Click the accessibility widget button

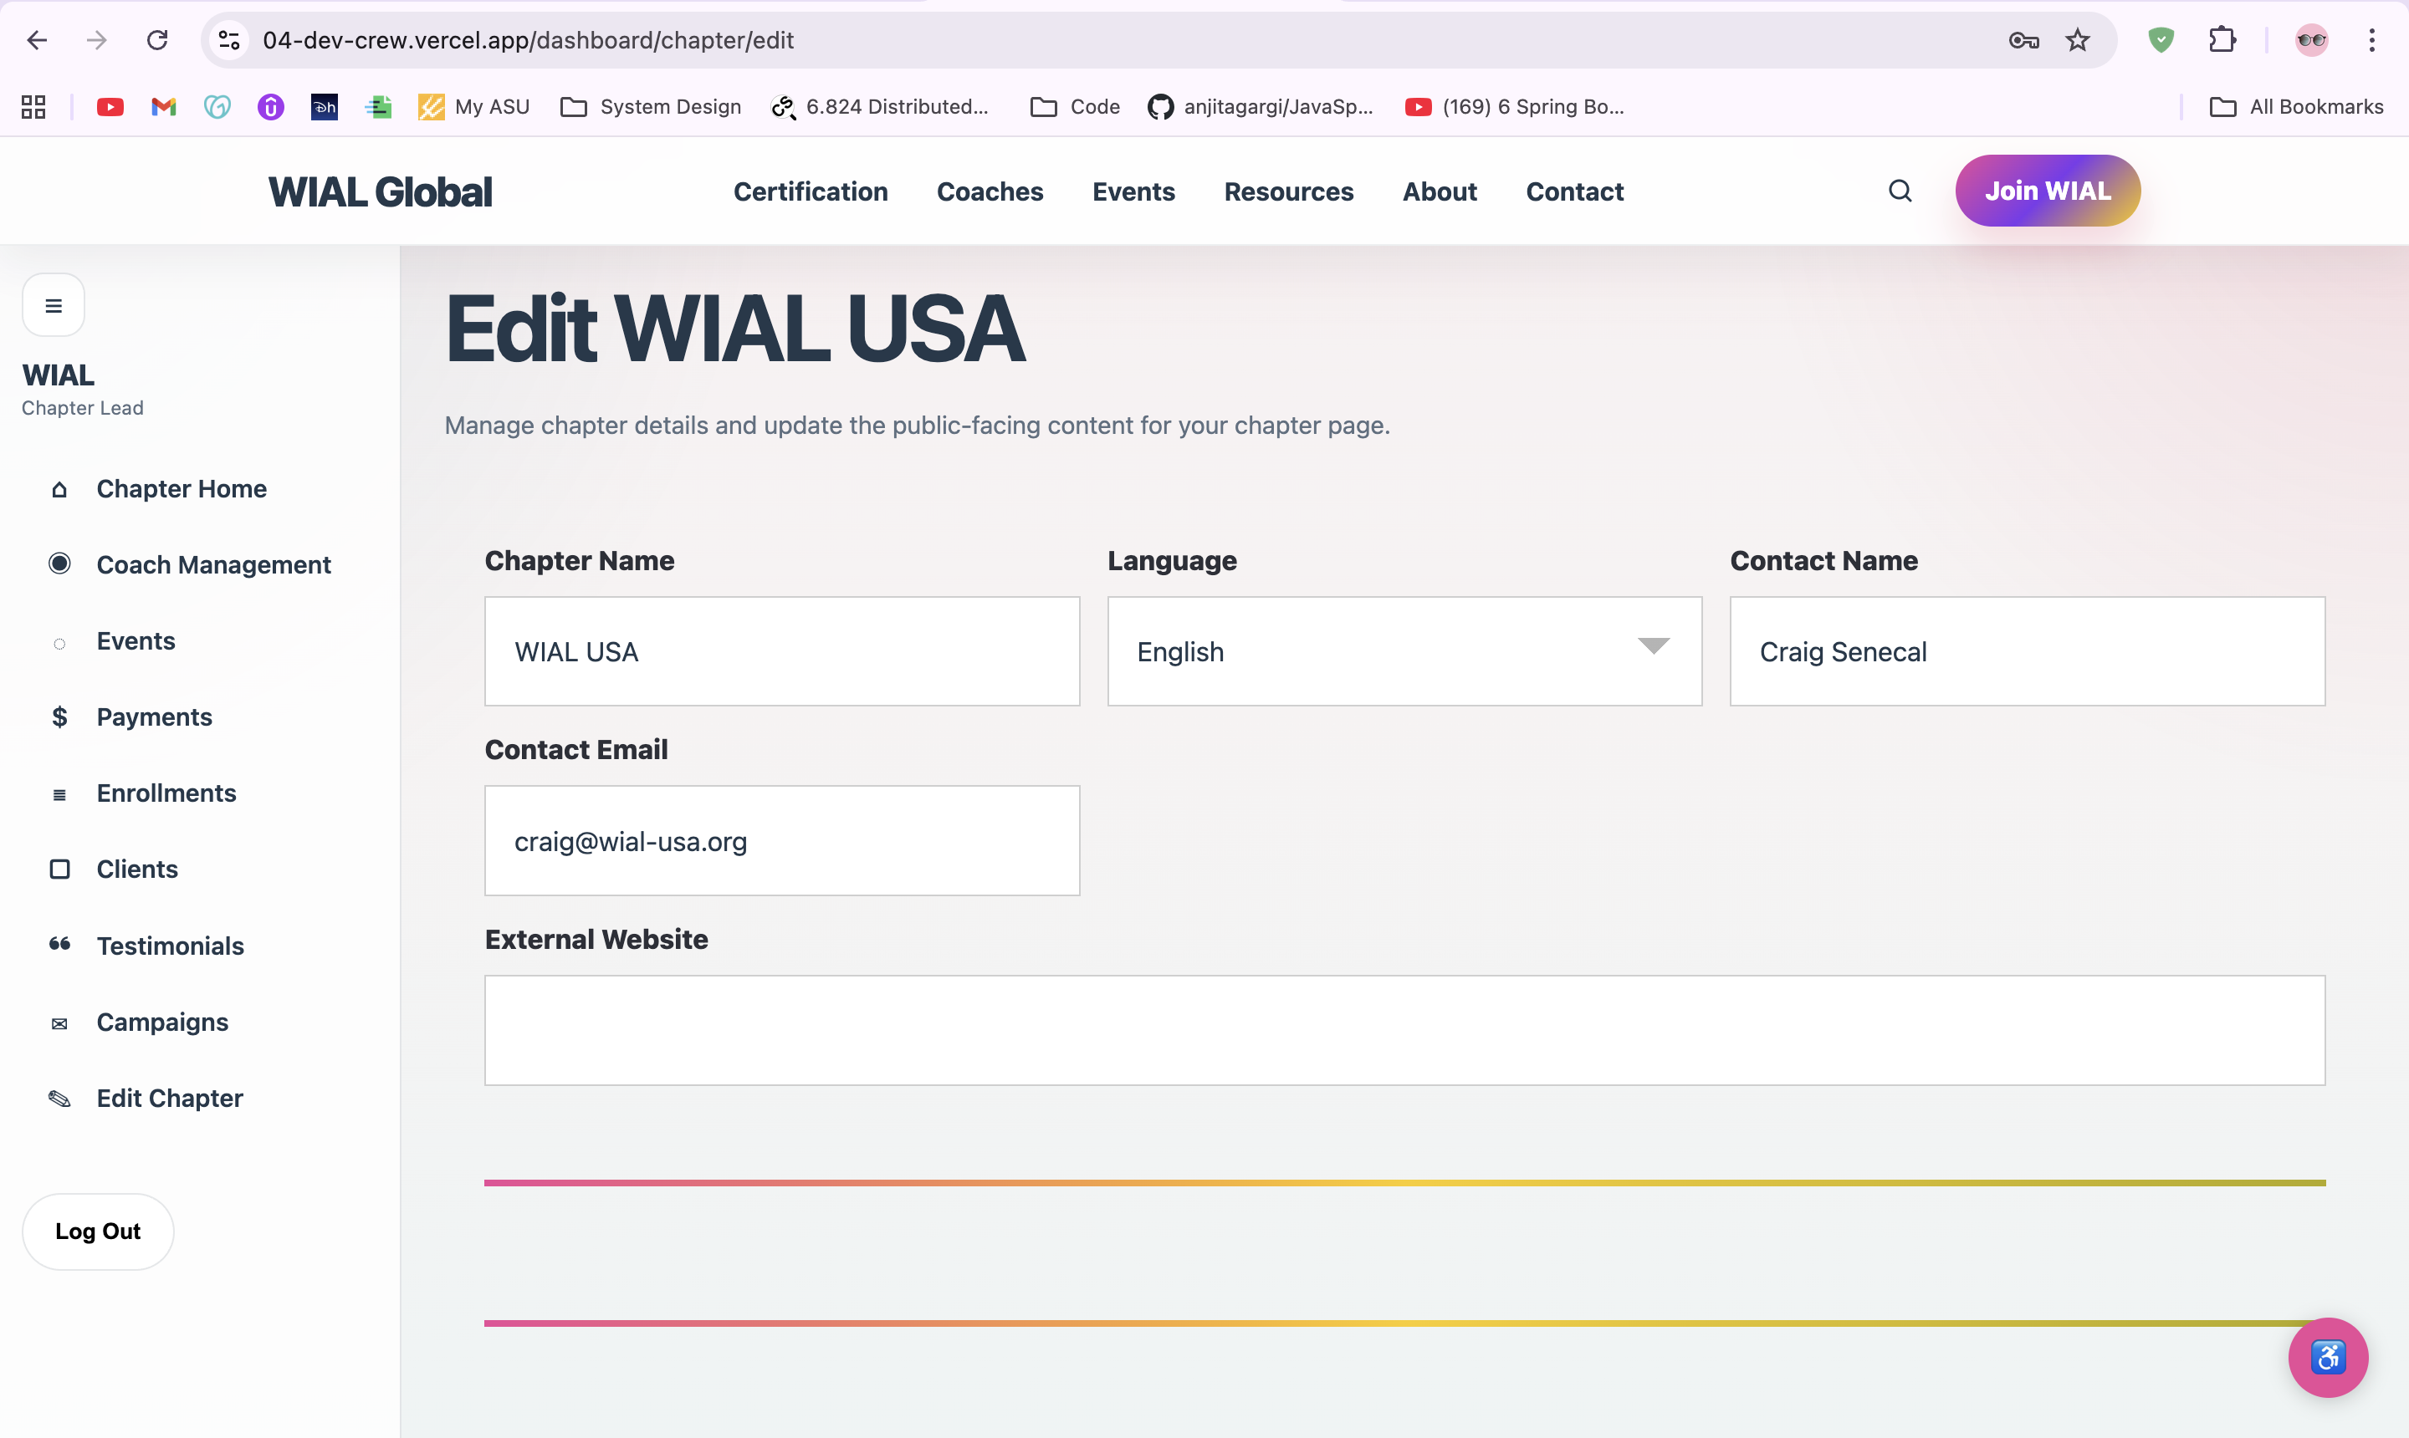coord(2326,1357)
